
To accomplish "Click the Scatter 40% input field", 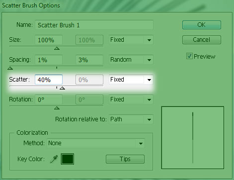I will pos(49,80).
